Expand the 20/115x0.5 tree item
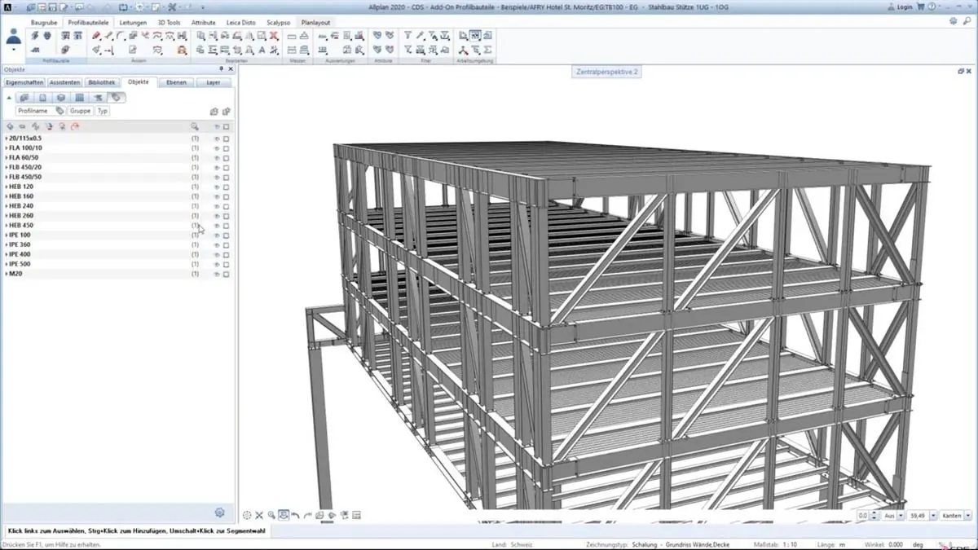 pyautogui.click(x=7, y=139)
